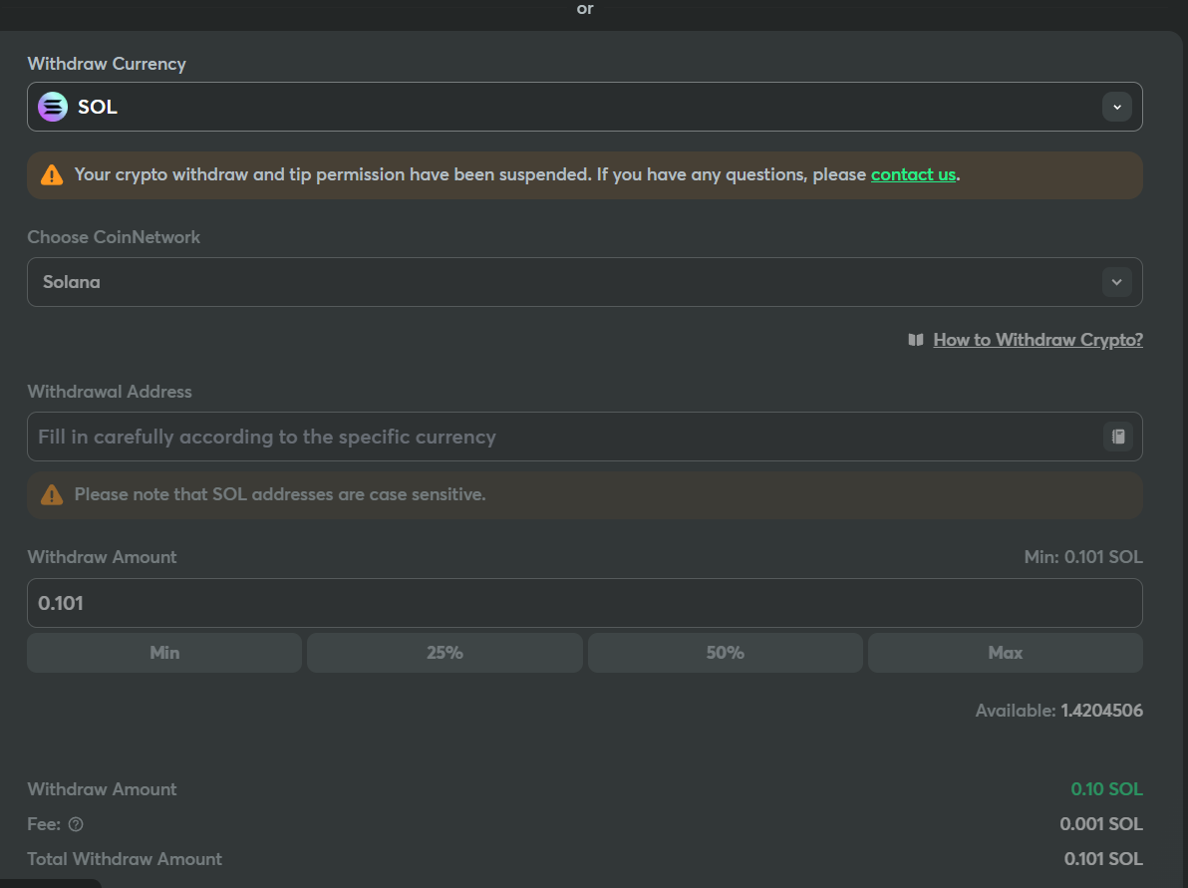1188x888 pixels.
Task: Click the case sensitive warning icon
Action: click(x=52, y=494)
